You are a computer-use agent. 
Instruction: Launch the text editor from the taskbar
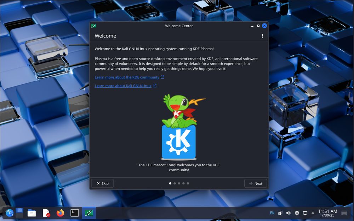coord(46,213)
